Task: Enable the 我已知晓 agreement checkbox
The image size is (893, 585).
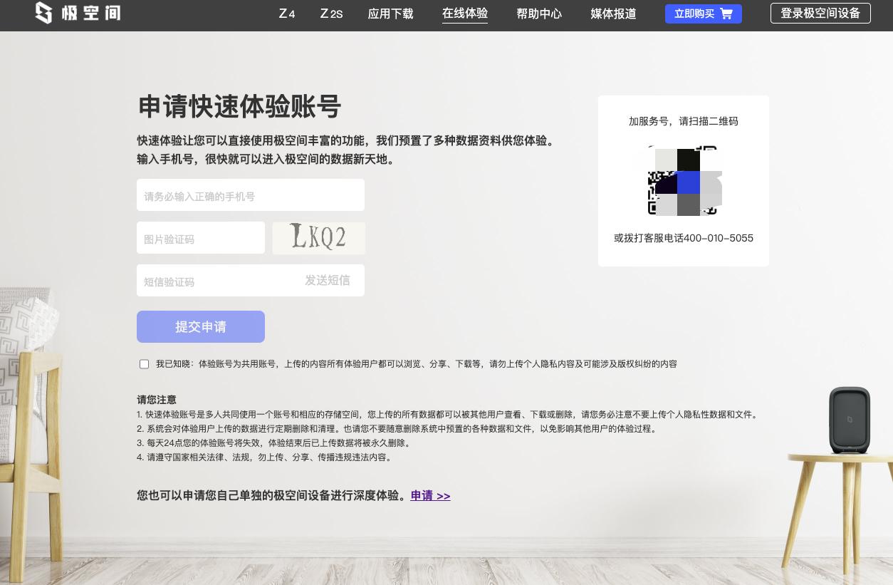Action: 144,364
